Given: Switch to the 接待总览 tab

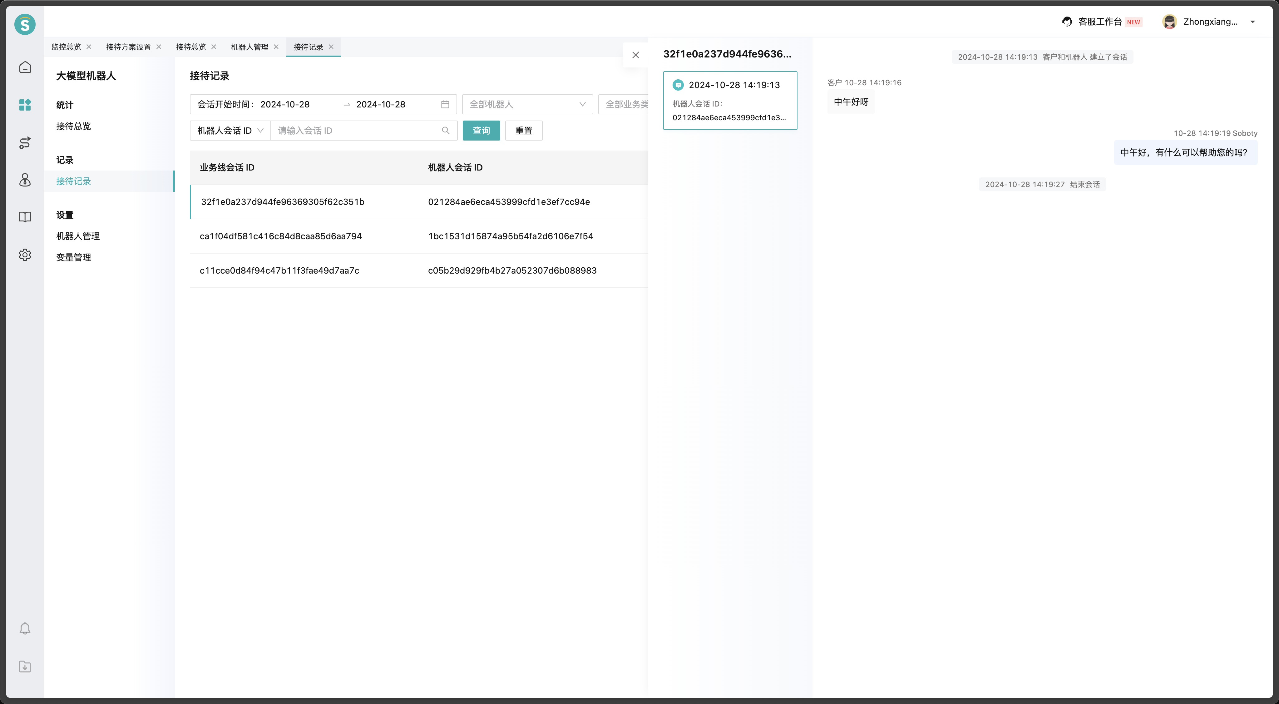Looking at the screenshot, I should point(191,47).
